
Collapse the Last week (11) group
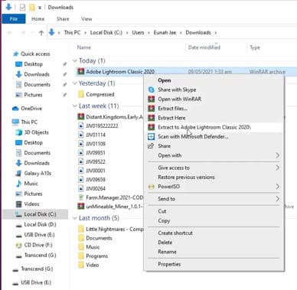[x=75, y=106]
